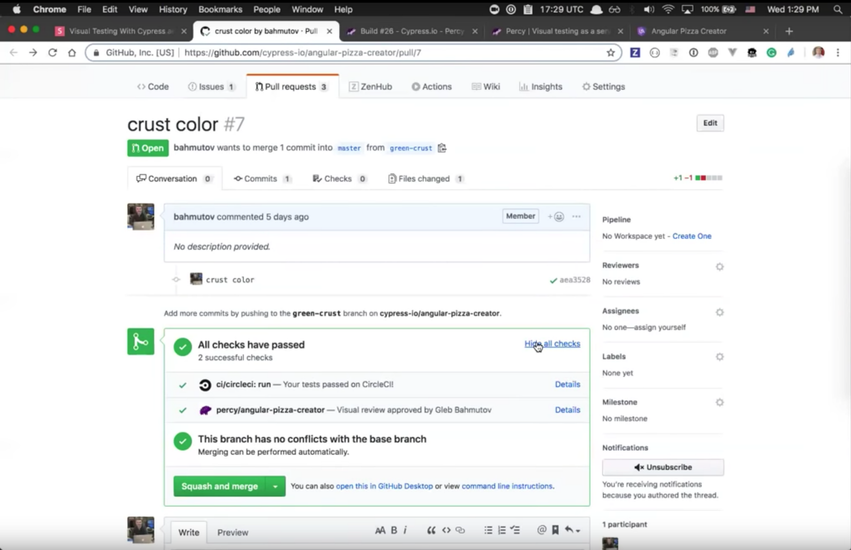
Task: Add a reaction to bahmutov's comment
Action: click(556, 216)
